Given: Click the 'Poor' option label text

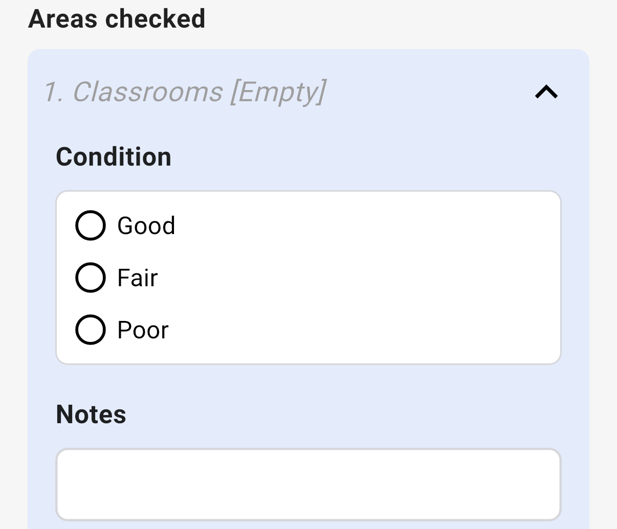Looking at the screenshot, I should tap(143, 330).
